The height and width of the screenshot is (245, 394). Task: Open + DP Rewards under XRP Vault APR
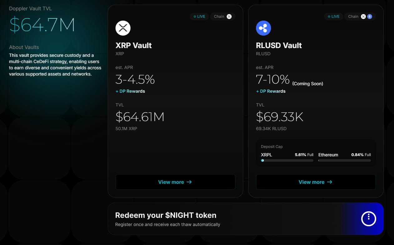[x=130, y=91]
